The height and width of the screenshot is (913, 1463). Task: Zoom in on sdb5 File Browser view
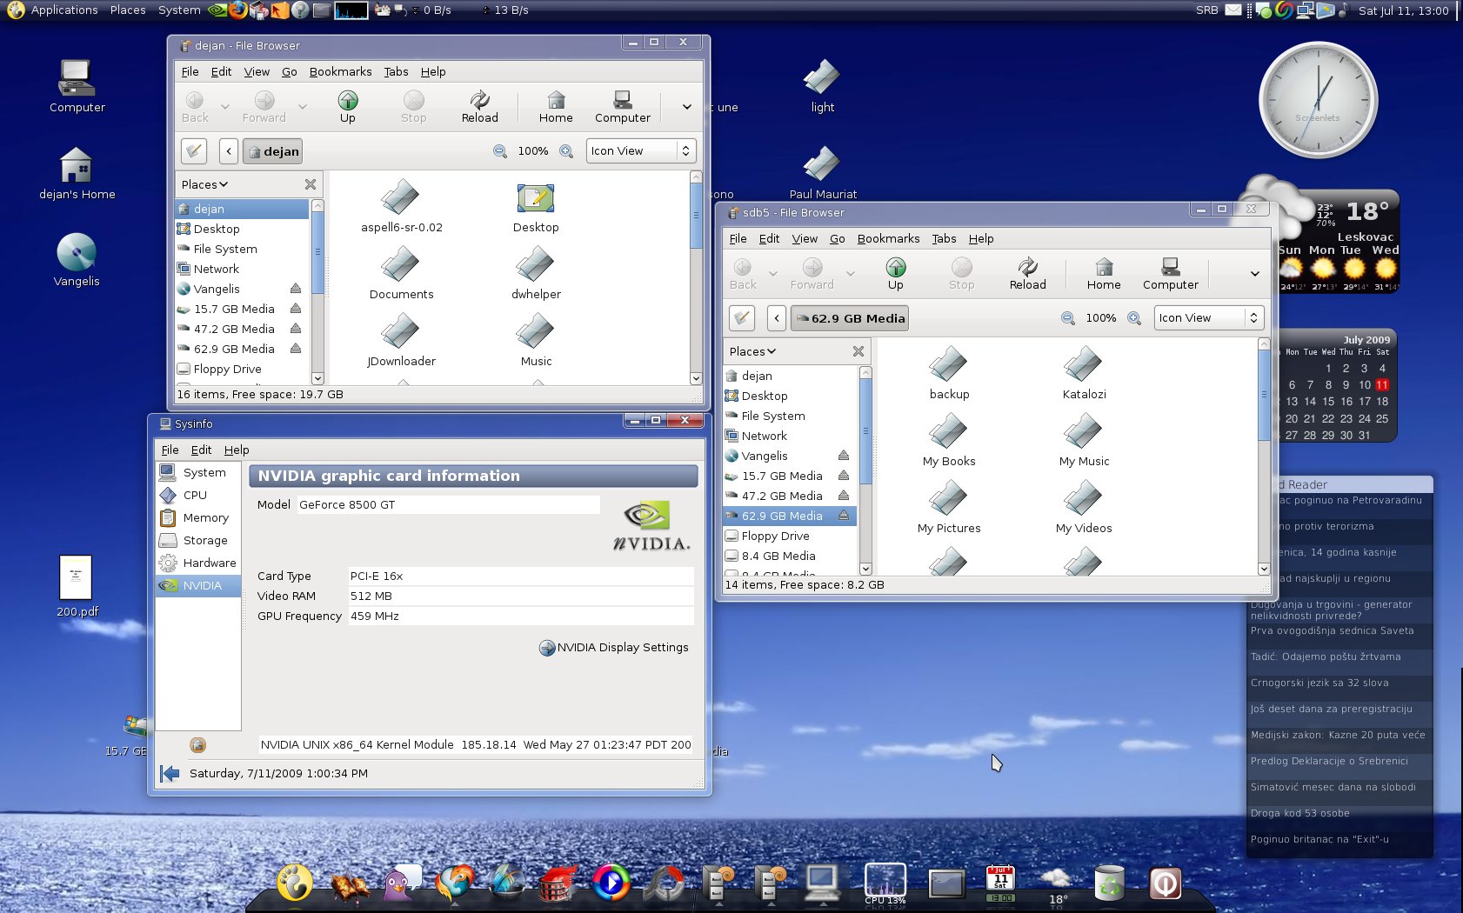click(x=1134, y=318)
